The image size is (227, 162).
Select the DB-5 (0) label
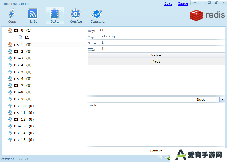pyautogui.click(x=23, y=72)
